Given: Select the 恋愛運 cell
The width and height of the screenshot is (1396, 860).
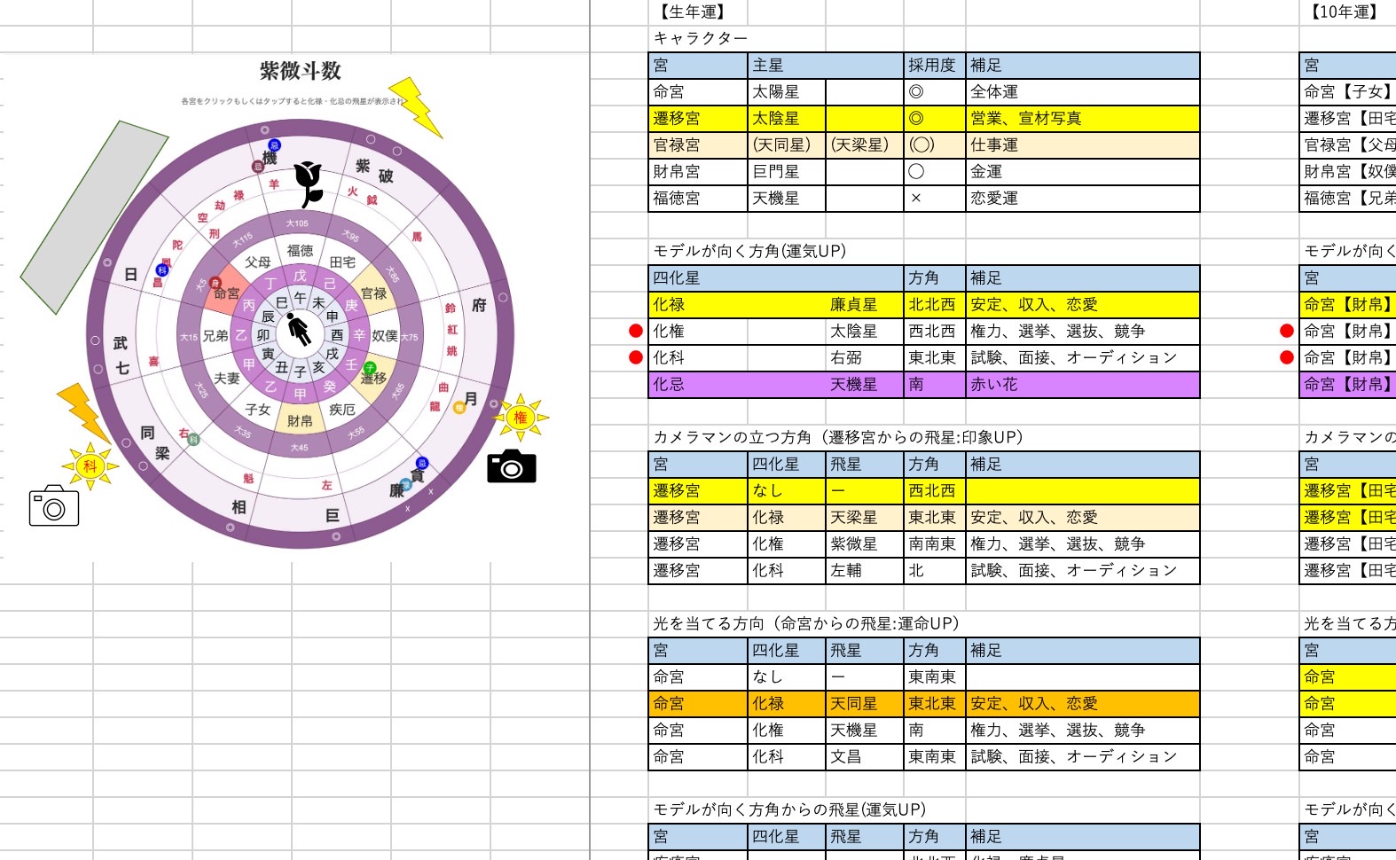Looking at the screenshot, I should [x=1082, y=199].
